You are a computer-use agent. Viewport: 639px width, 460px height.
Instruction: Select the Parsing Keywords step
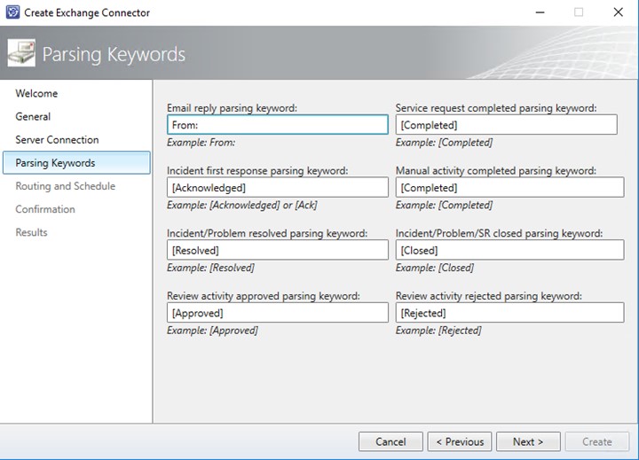tap(76, 163)
